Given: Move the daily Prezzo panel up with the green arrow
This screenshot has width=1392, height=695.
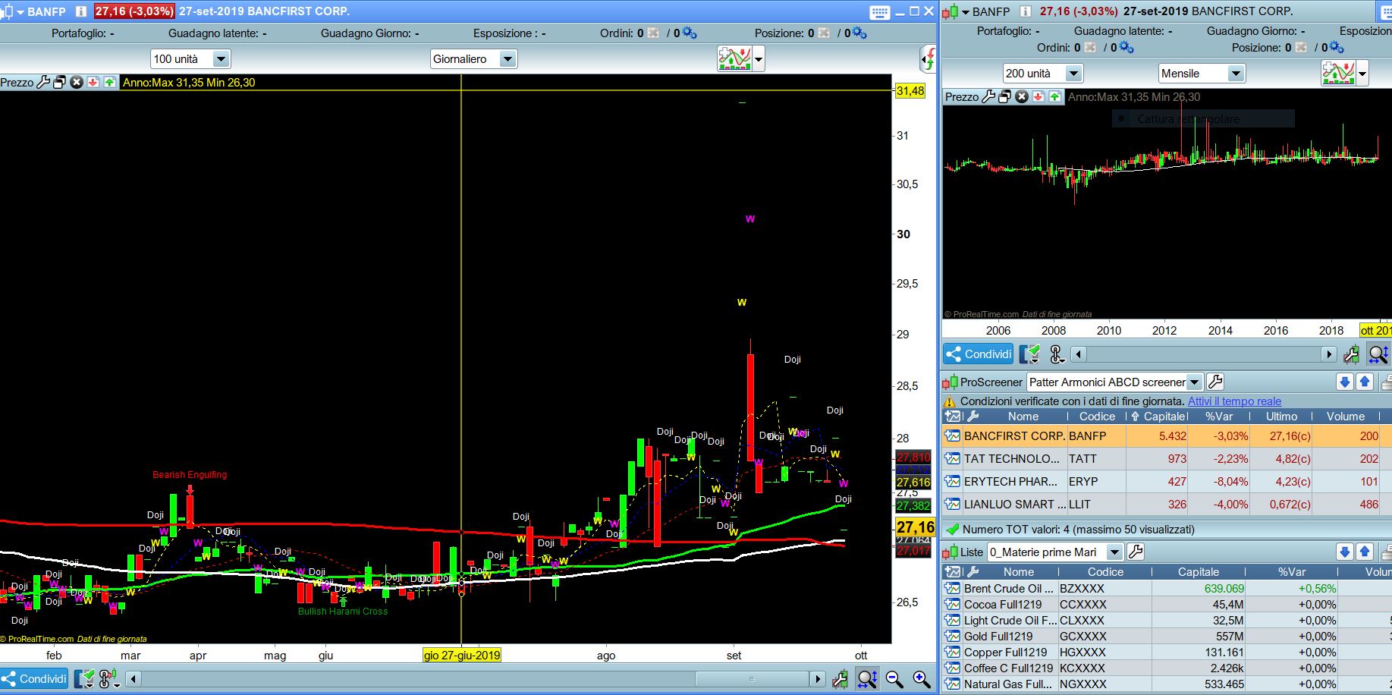Looking at the screenshot, I should pyautogui.click(x=110, y=82).
